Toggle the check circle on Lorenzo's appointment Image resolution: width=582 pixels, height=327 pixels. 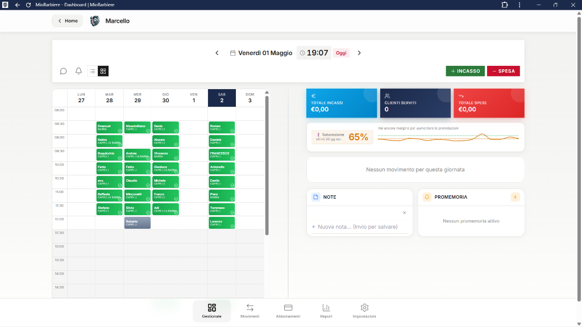tap(232, 226)
